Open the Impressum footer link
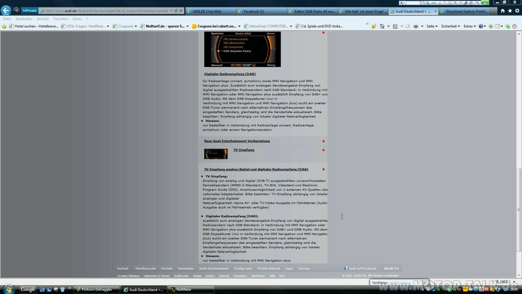The width and height of the screenshot is (522, 294). coord(240,276)
